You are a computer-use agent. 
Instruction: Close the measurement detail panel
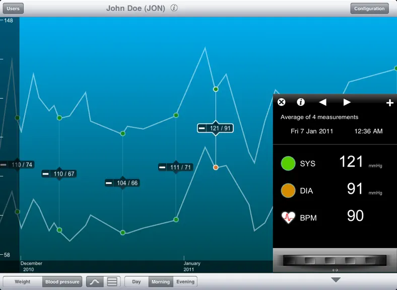click(x=281, y=102)
